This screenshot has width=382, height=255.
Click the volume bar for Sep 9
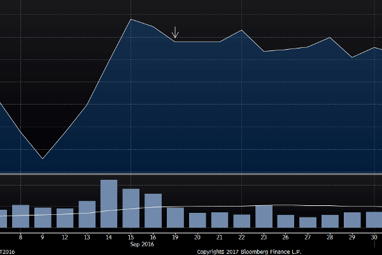[x=43, y=217]
